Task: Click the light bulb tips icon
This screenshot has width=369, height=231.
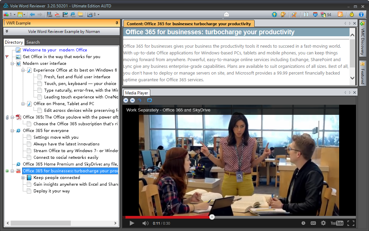Action: click(274, 14)
